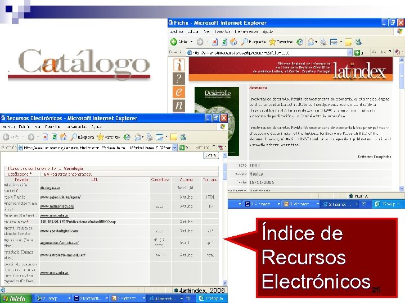
Task: Click Messenger icon in Recursos Electrónicos toolbar
Action: pyautogui.click(x=183, y=137)
